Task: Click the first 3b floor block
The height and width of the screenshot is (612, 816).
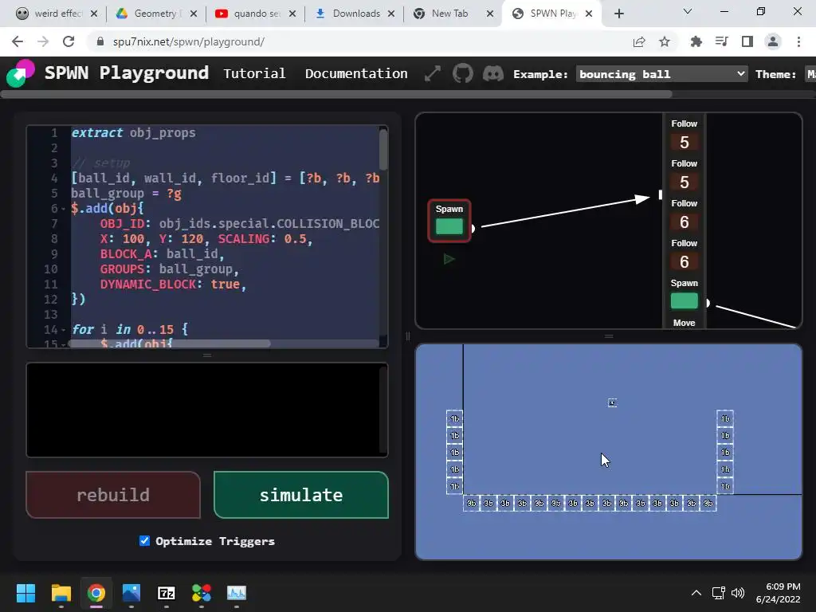Action: tap(472, 503)
